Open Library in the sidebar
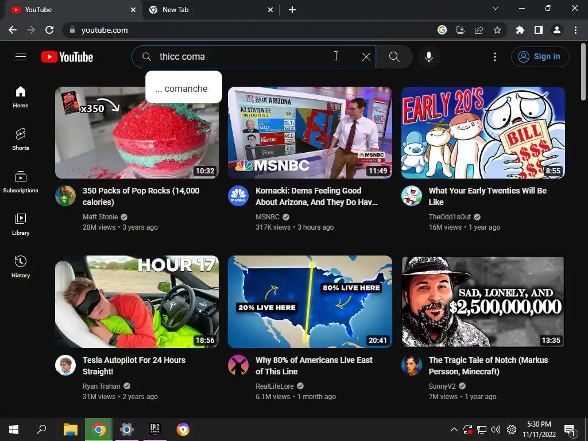 click(x=21, y=225)
